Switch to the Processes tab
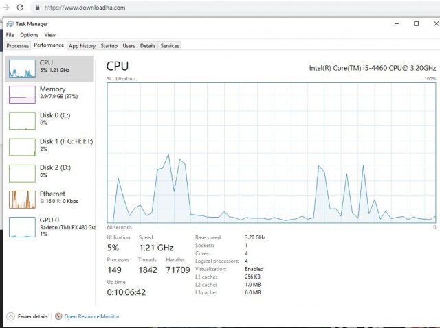440x328 pixels. point(17,46)
